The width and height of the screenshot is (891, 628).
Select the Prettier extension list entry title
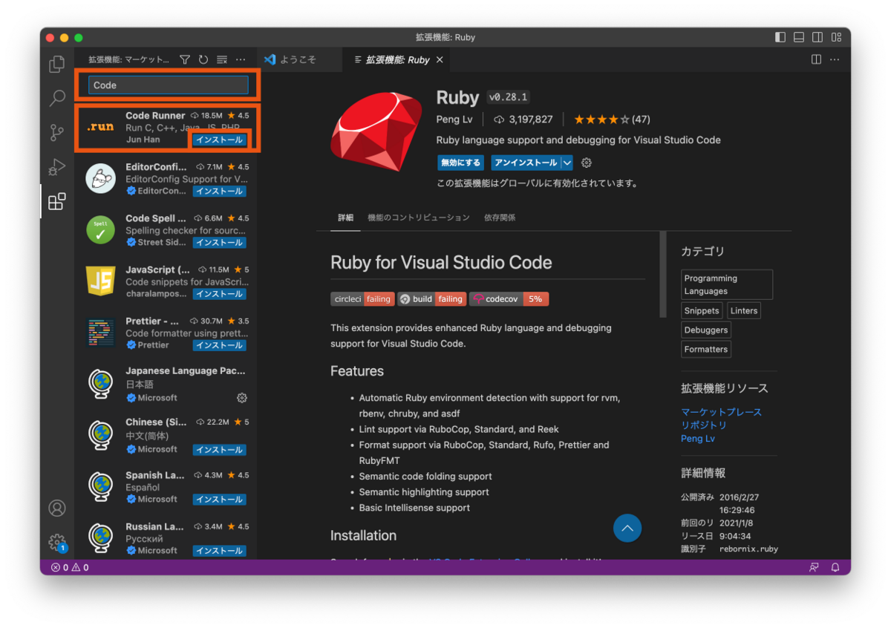pos(152,321)
